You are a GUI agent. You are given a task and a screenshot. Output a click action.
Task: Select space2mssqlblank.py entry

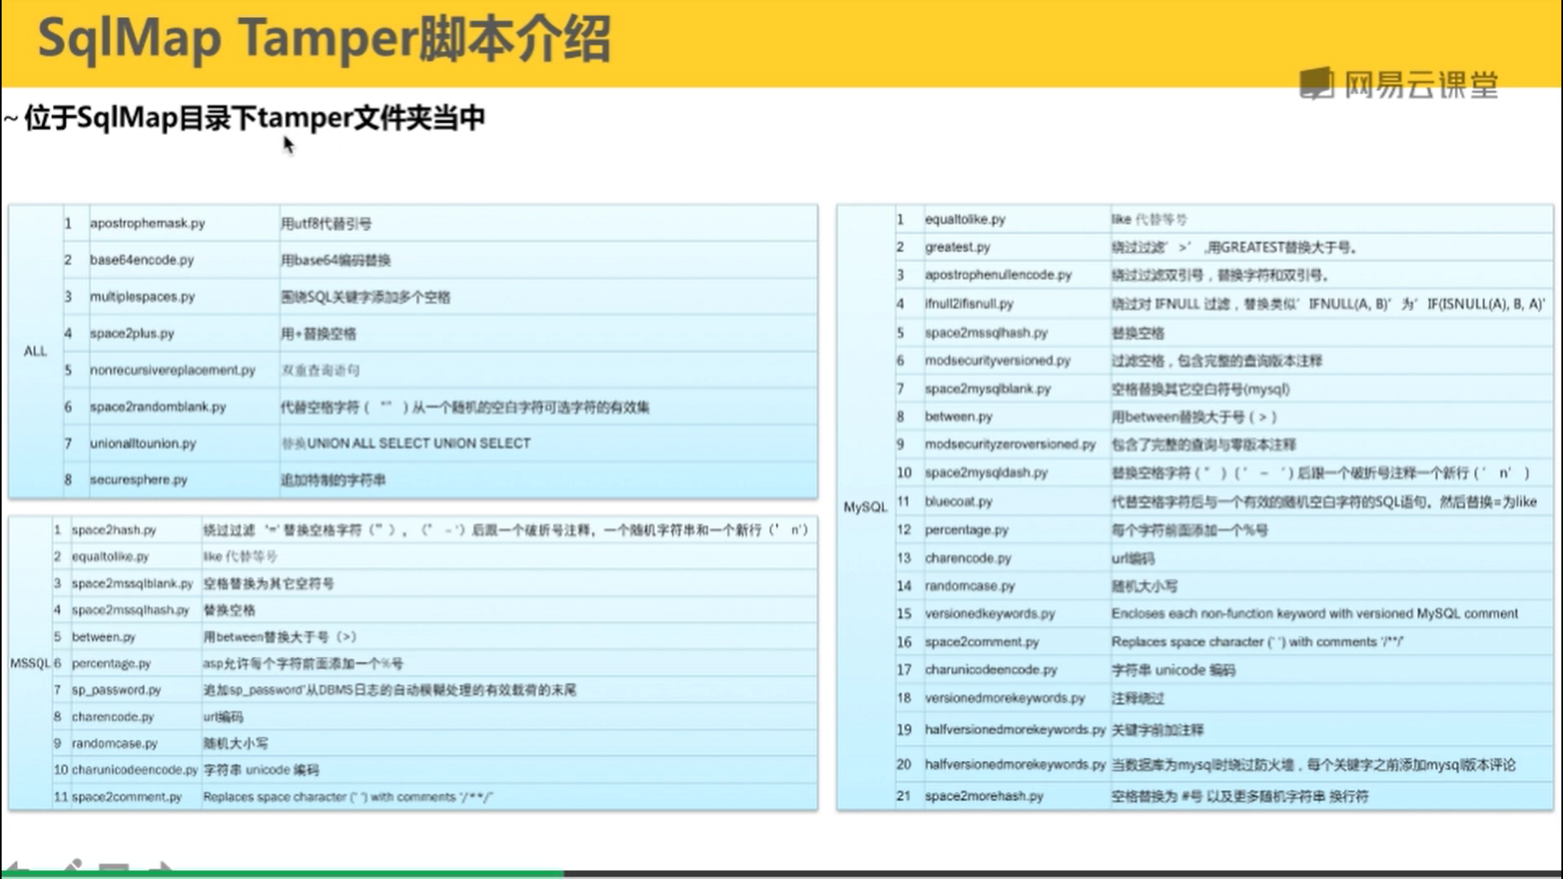133,584
